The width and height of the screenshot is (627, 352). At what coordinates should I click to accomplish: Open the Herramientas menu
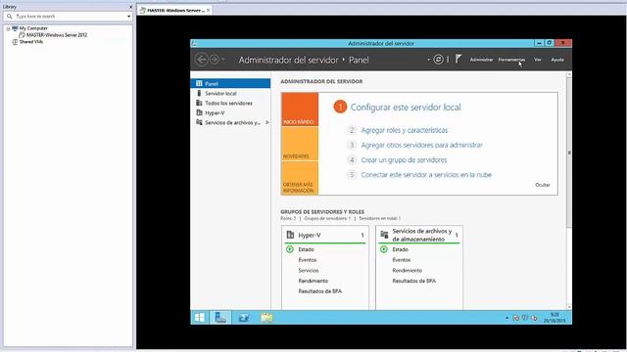pos(511,60)
